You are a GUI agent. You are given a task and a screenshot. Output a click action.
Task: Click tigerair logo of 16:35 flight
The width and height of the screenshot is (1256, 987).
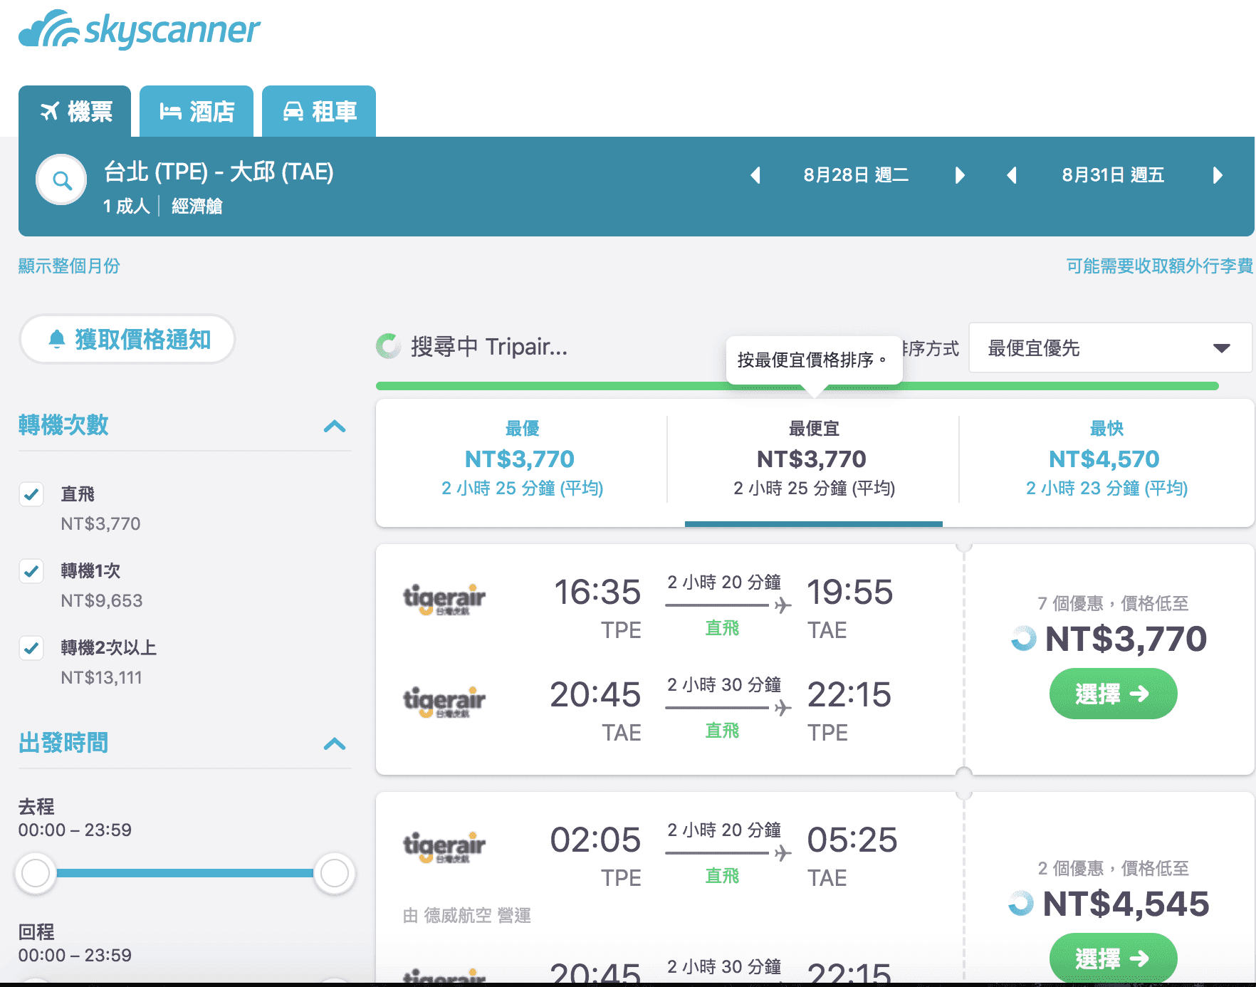click(444, 599)
